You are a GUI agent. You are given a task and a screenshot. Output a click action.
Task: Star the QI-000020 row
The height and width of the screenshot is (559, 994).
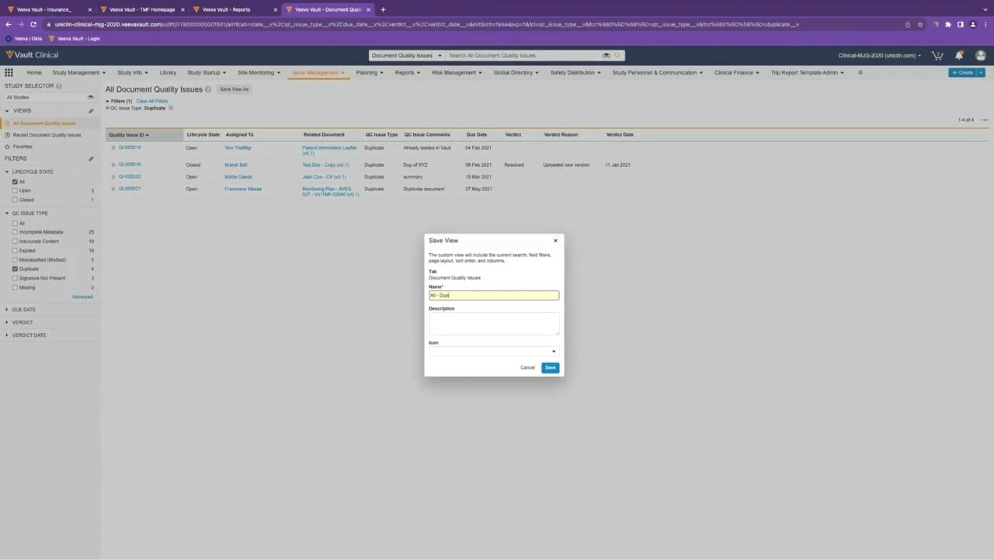[x=113, y=177]
